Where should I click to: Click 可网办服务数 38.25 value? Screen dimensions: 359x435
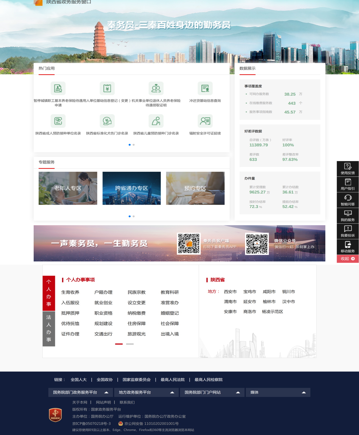pos(290,94)
